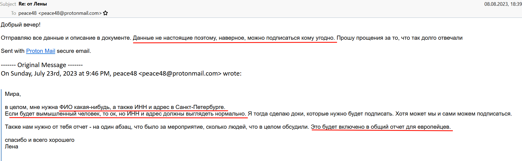Click the "Original Message" separator line
This screenshot has height=161, width=522.
pos(42,65)
